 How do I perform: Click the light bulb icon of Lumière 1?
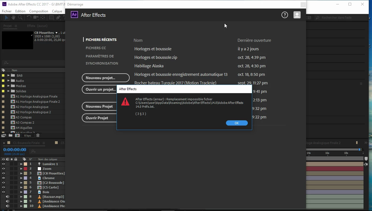tap(39, 164)
